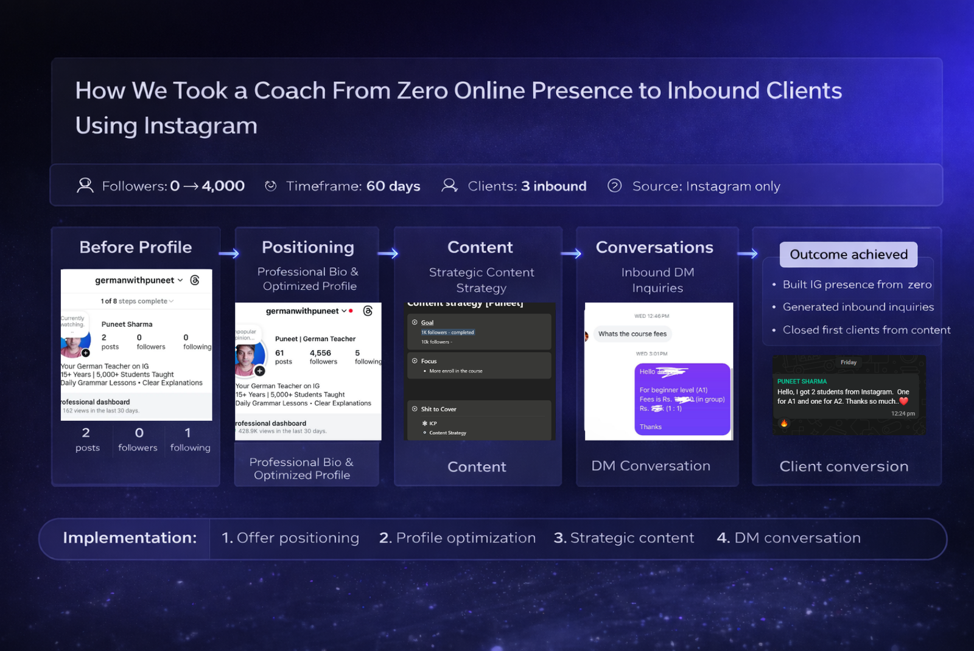Expand germanwithpuneet dropdown in Before Profile
The image size is (974, 651).
coord(180,280)
